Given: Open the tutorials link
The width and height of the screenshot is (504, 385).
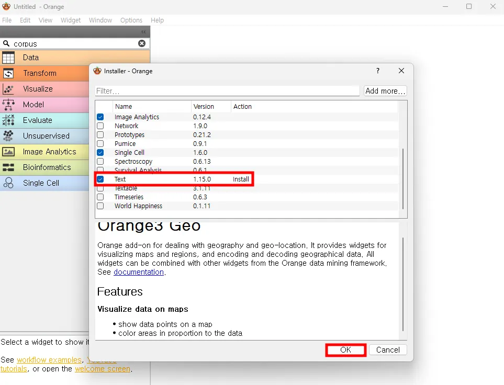Looking at the screenshot, I should [14, 369].
